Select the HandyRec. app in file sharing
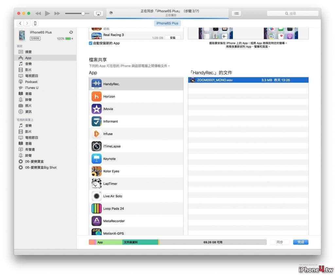Image resolution: width=335 pixels, height=275 pixels. (x=136, y=84)
